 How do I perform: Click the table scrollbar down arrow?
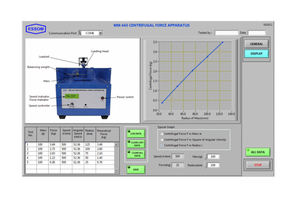click(117, 171)
